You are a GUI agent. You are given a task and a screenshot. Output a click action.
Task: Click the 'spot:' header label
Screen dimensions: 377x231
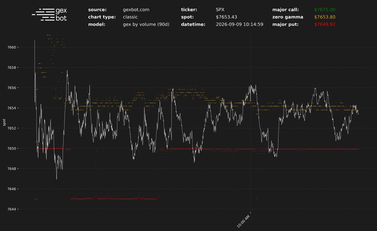(187, 17)
